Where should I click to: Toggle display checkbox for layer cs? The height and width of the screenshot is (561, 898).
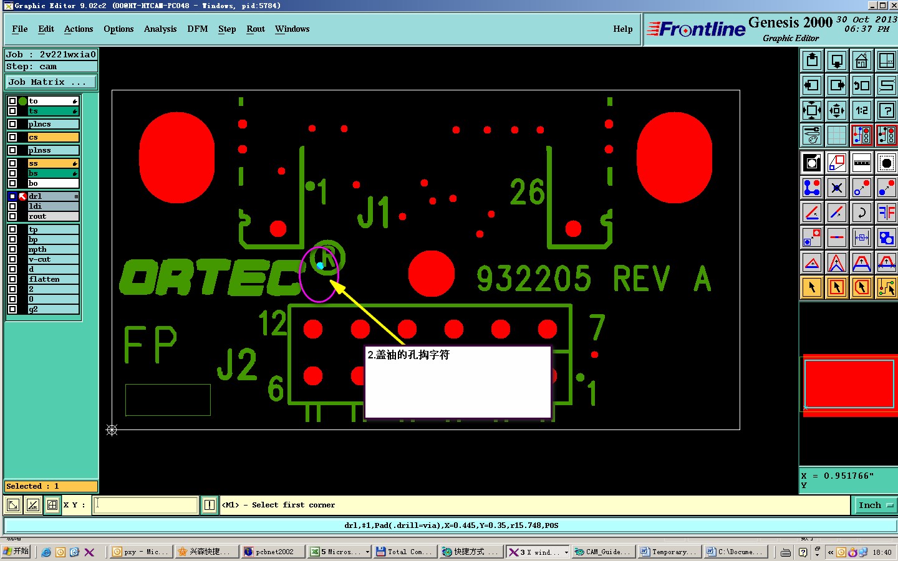click(12, 137)
